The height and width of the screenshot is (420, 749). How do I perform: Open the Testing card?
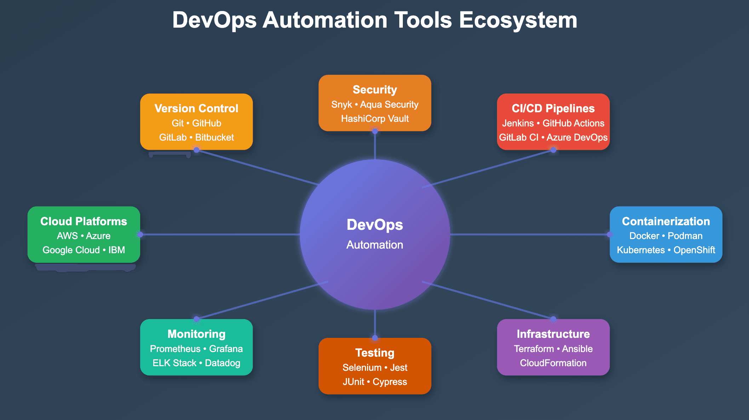point(375,366)
